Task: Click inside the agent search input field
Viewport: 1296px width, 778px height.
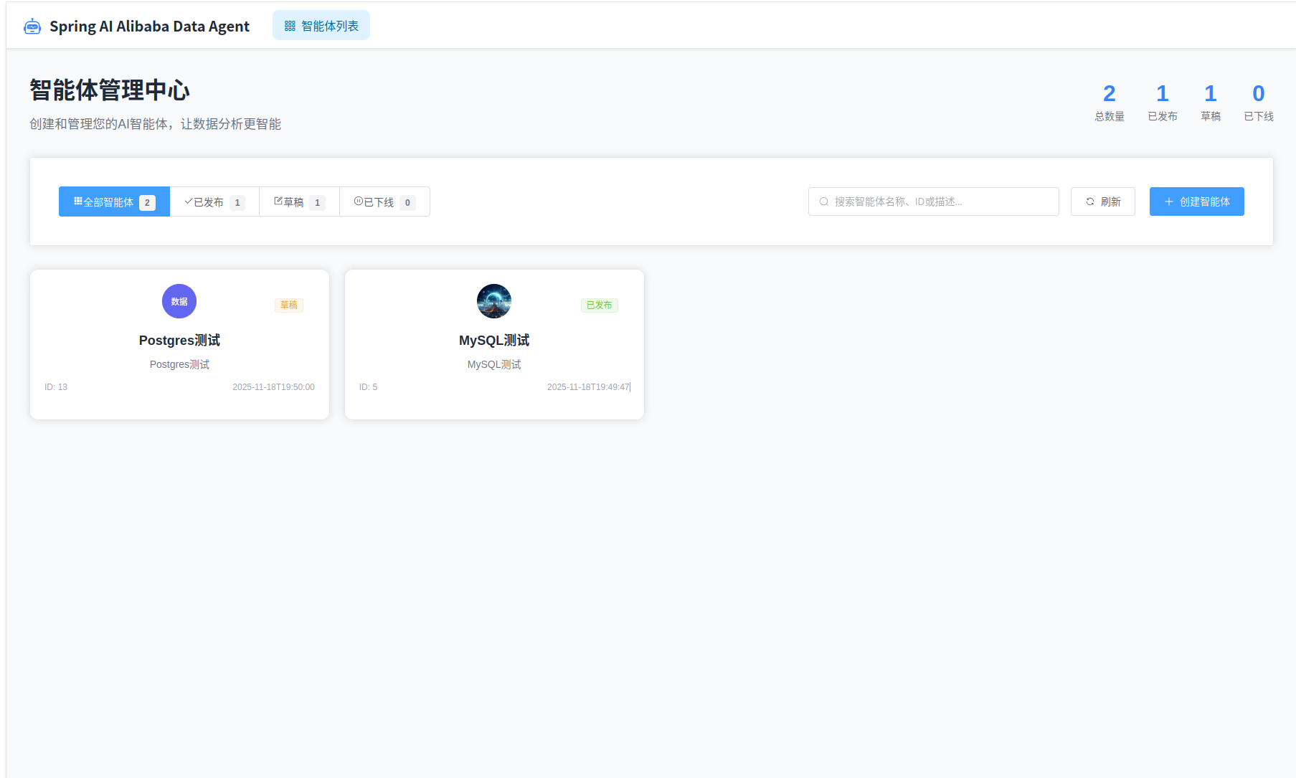Action: pos(932,201)
